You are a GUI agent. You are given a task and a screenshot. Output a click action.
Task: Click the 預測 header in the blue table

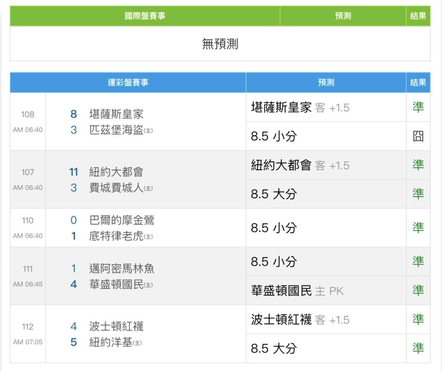326,83
